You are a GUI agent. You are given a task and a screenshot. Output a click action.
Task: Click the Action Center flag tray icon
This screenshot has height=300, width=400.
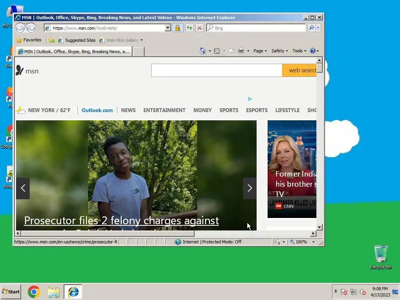pos(344,291)
